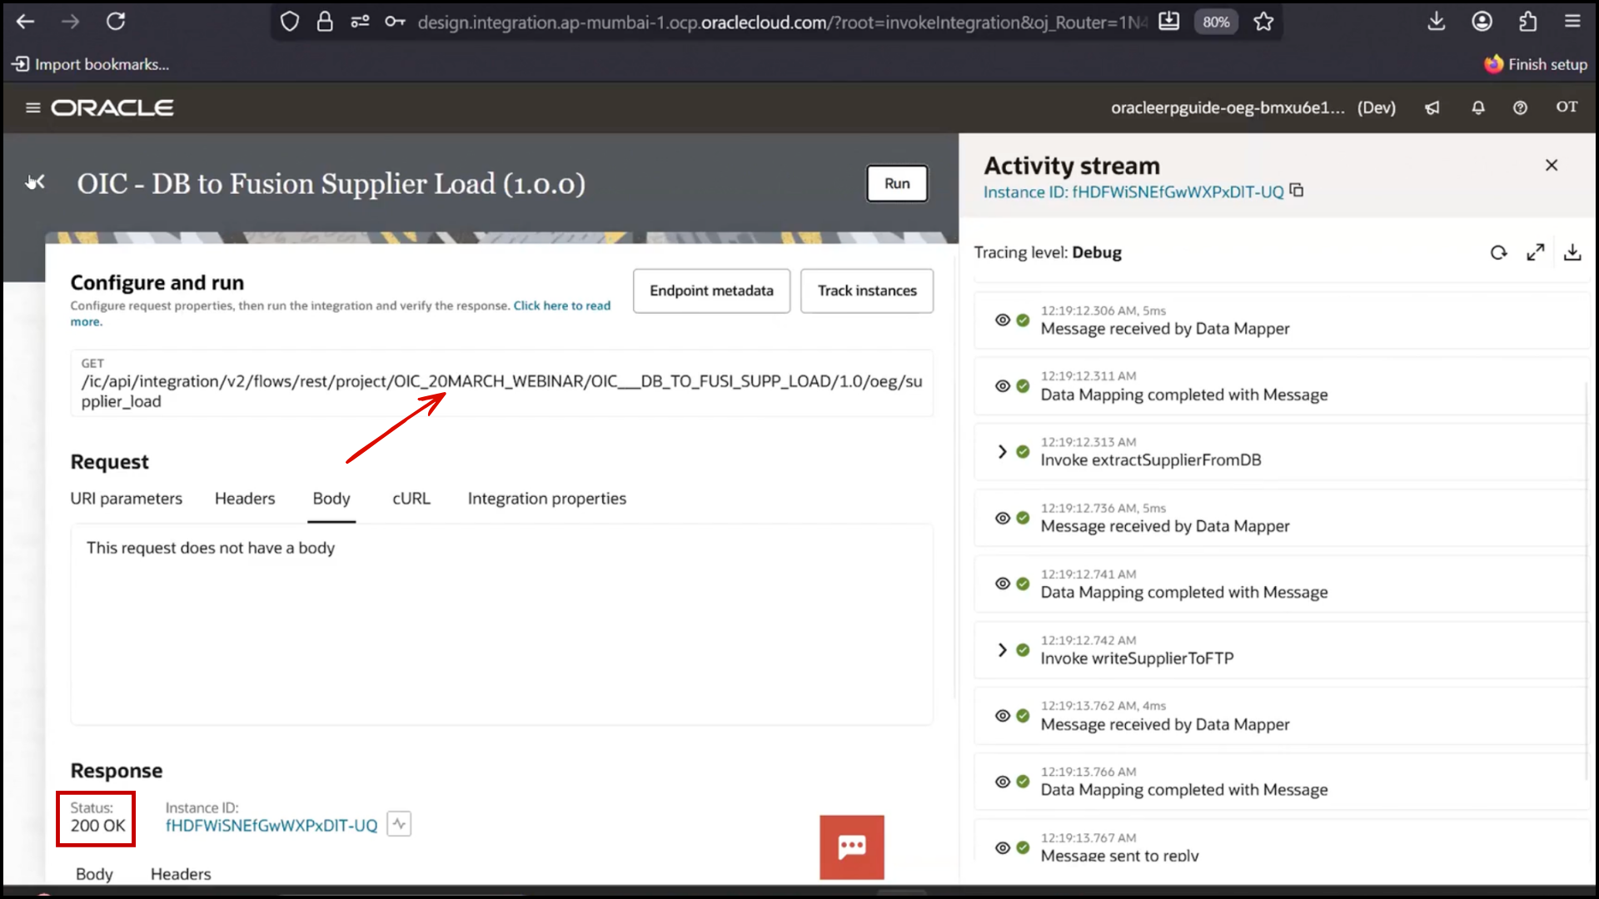Click Finish setup in the browser
This screenshot has height=899, width=1599.
(1537, 64)
